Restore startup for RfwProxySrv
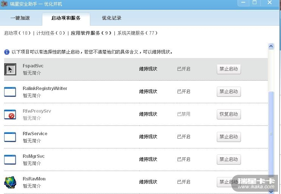The height and width of the screenshot is (194, 281). click(229, 114)
